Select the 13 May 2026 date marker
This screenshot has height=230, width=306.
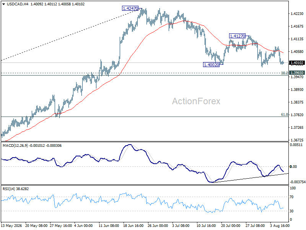point(11,226)
